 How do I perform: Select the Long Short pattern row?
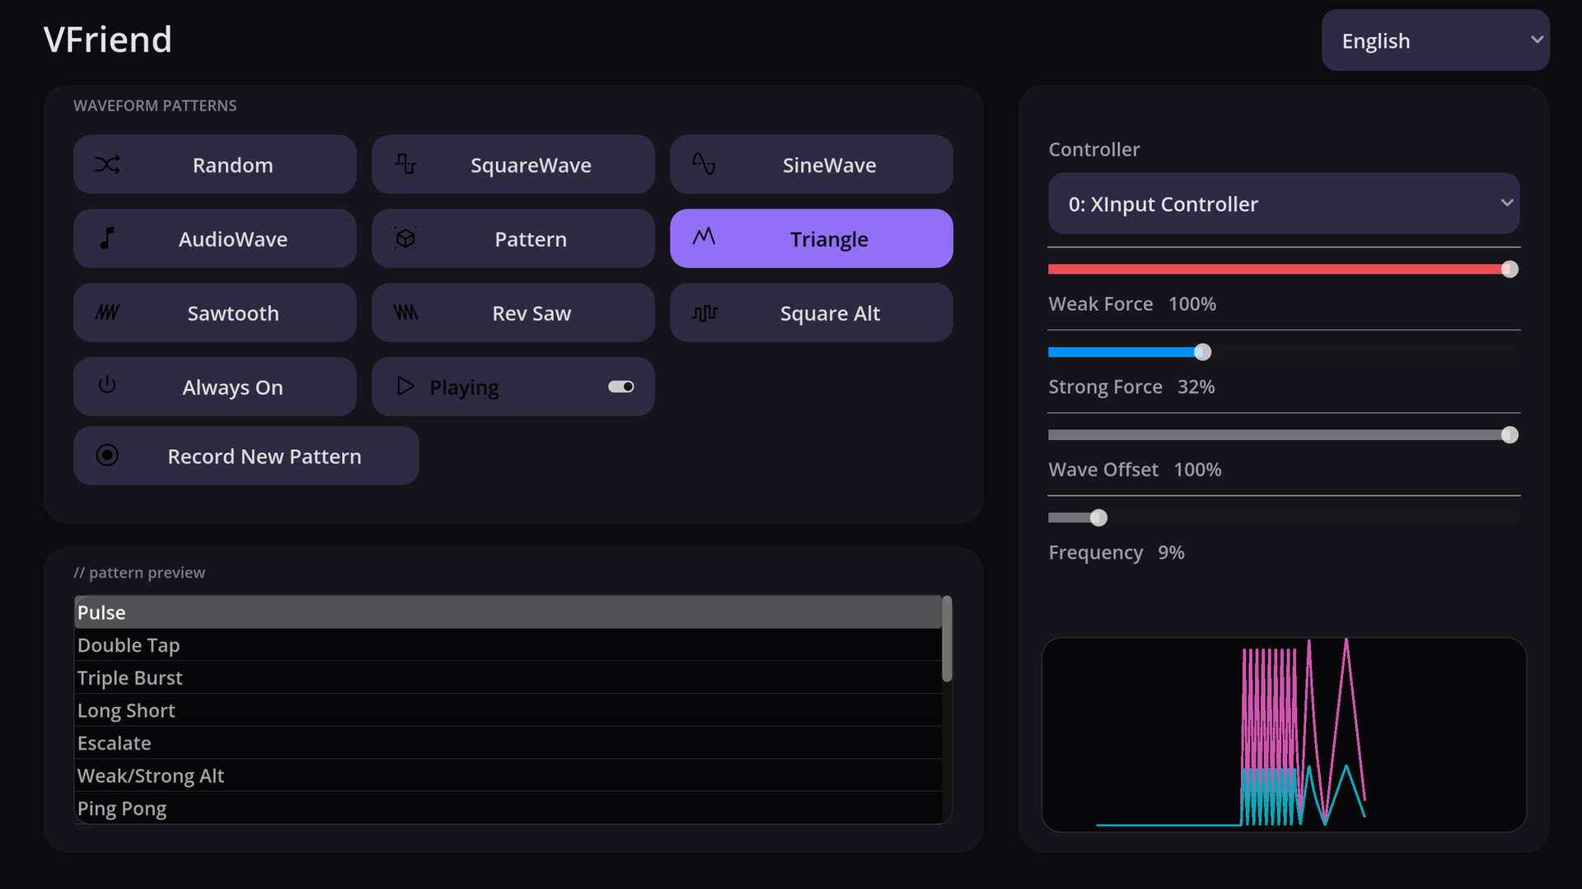(508, 710)
